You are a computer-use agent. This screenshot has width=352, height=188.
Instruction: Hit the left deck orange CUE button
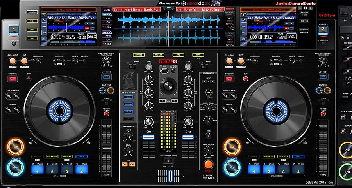[x=15, y=147]
